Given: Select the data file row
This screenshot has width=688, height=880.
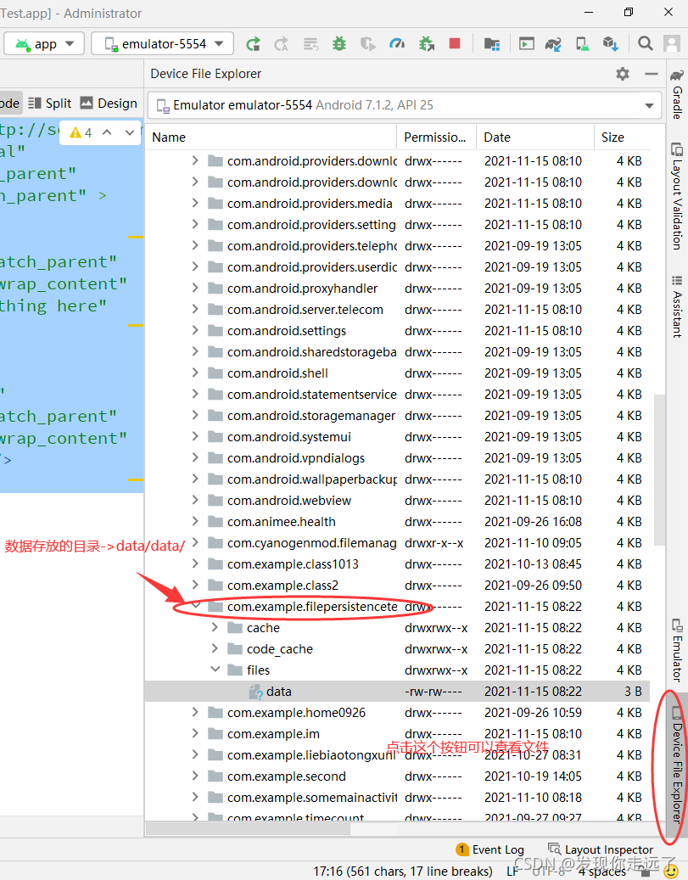Looking at the screenshot, I should (397, 692).
